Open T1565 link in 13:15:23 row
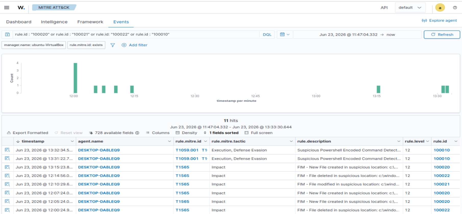This screenshot has height=214, width=462. (x=182, y=167)
